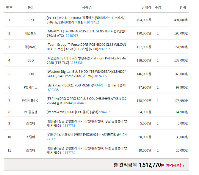The width and height of the screenshot is (199, 175).
Task: Select the HDD category cell
Action: click(x=31, y=74)
